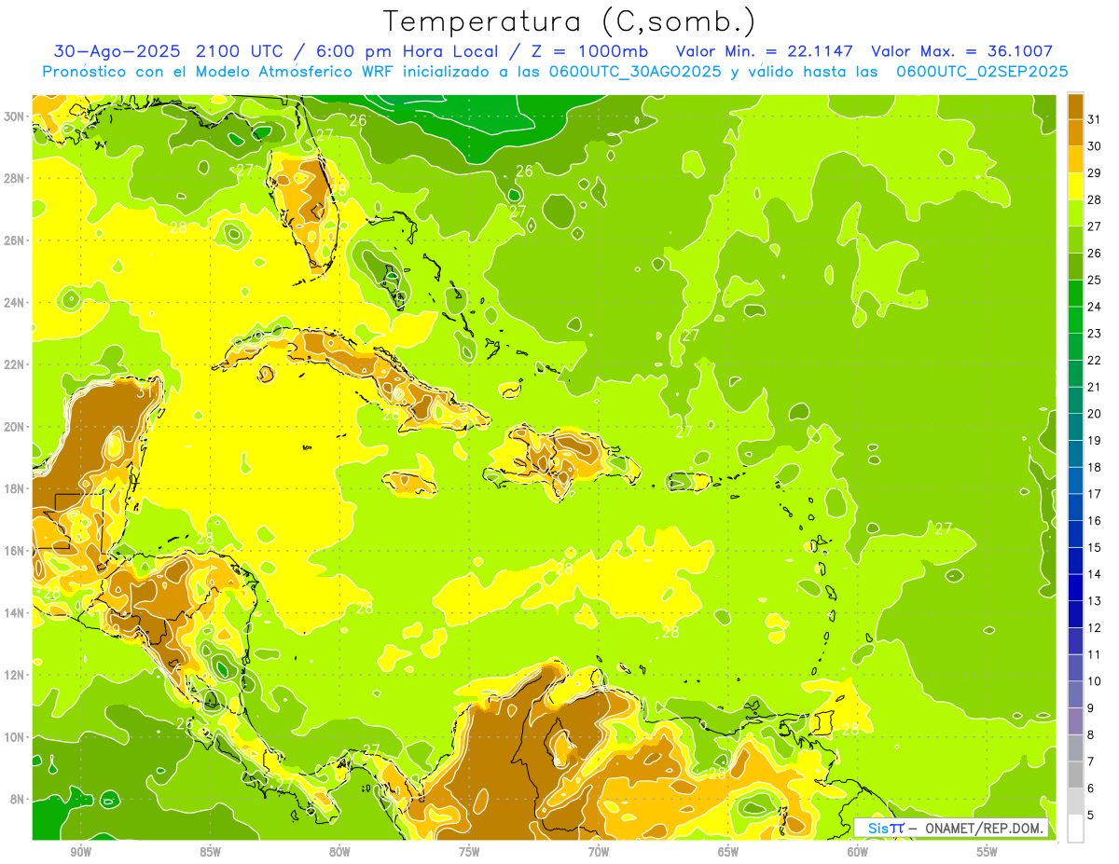This screenshot has width=1119, height=864.
Task: Click the 26N latitude axis label
Action: tap(14, 240)
